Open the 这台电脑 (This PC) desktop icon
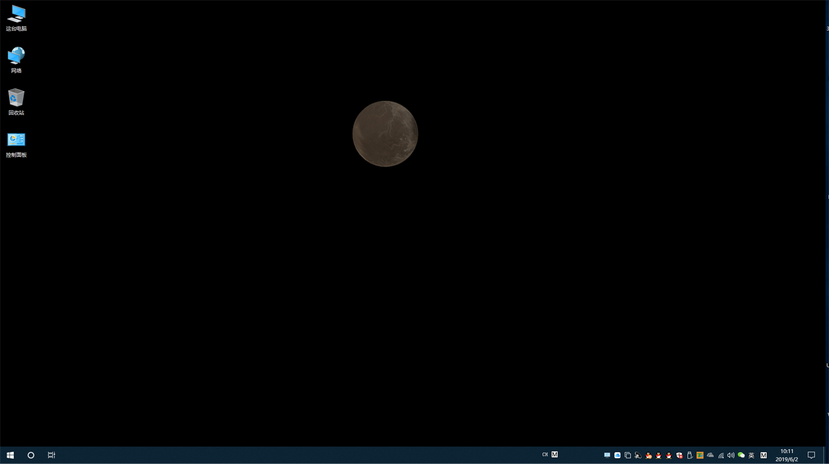 pos(16,17)
